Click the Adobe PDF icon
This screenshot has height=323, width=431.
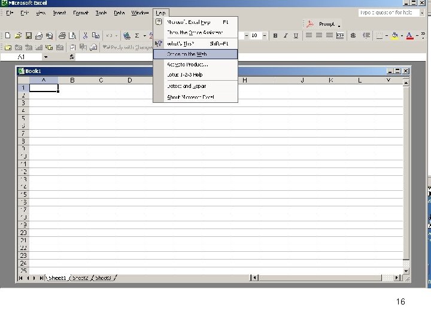(310, 24)
